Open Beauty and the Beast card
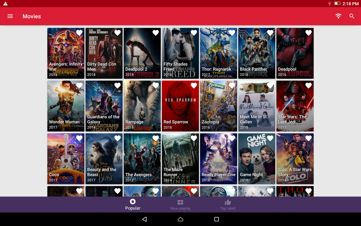 tap(104, 159)
